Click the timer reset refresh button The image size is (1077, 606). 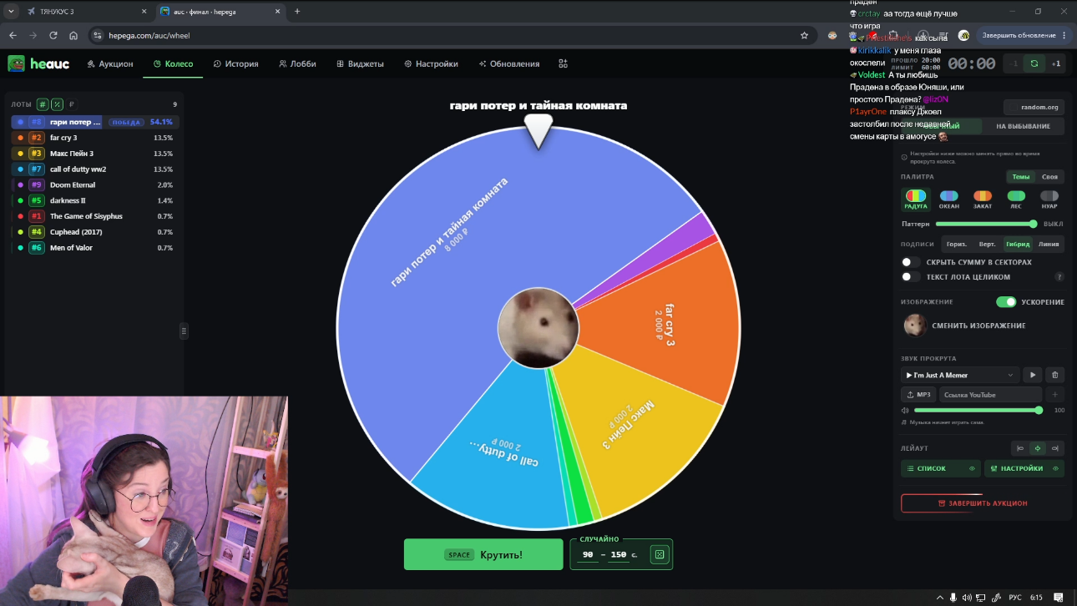click(1034, 63)
